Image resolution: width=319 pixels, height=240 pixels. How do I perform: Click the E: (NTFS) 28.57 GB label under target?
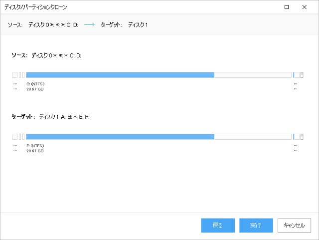(35, 148)
